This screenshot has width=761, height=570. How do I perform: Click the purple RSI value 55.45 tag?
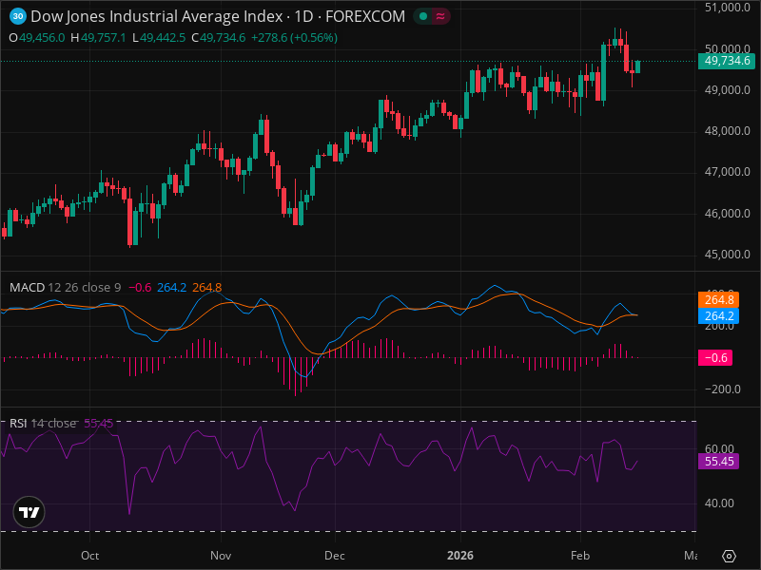click(719, 461)
